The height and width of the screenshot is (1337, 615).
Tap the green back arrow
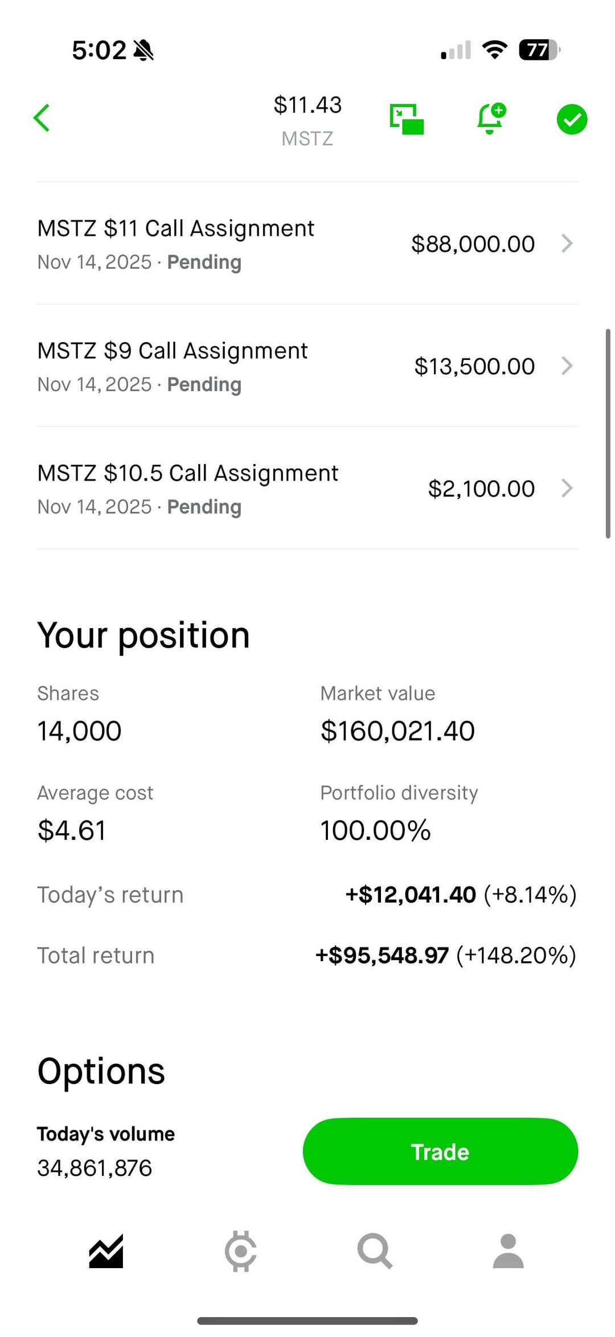coord(42,118)
